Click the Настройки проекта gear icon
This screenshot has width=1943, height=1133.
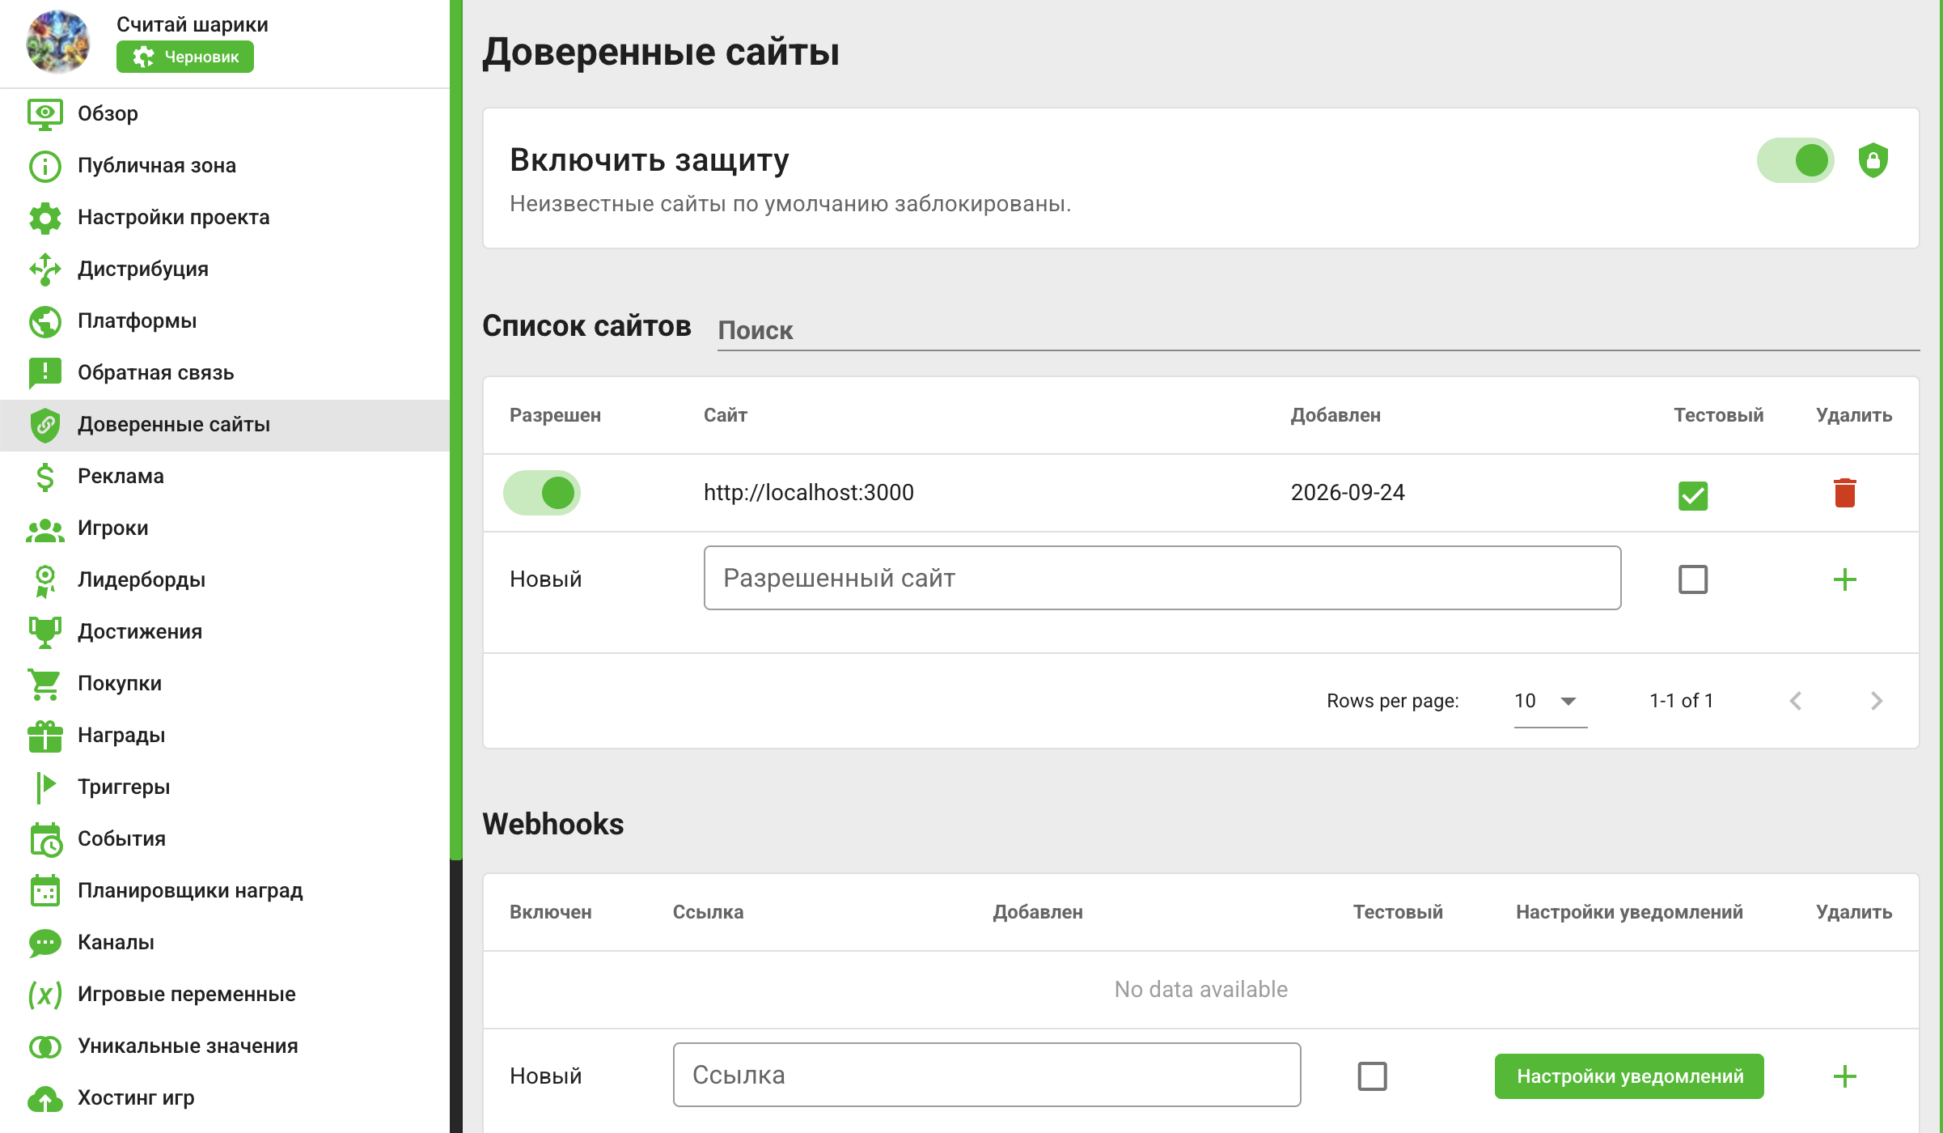(x=45, y=218)
